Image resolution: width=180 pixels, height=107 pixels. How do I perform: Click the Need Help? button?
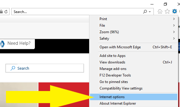(17, 44)
